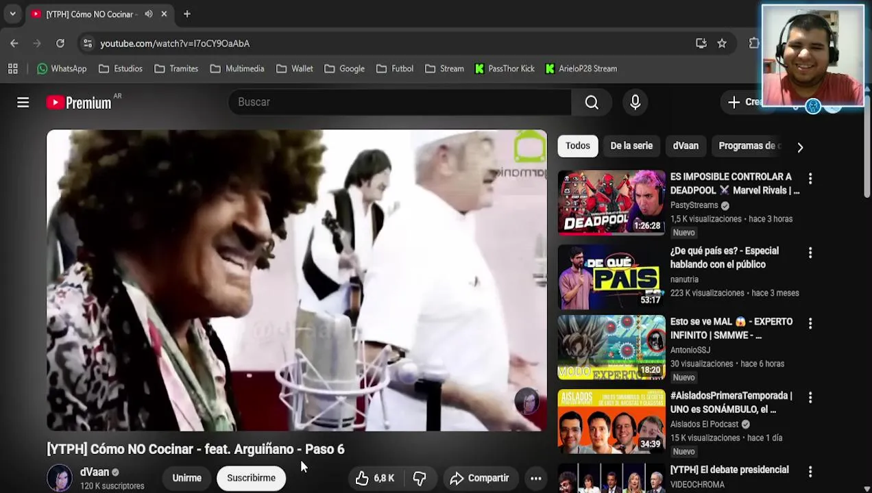Expand the Wallet bookmarks folder
Viewport: 872px width, 493px height.
coord(295,68)
